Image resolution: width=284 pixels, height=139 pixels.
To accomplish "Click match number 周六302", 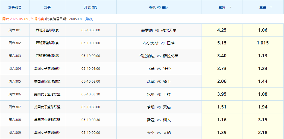I will click(15, 43).
